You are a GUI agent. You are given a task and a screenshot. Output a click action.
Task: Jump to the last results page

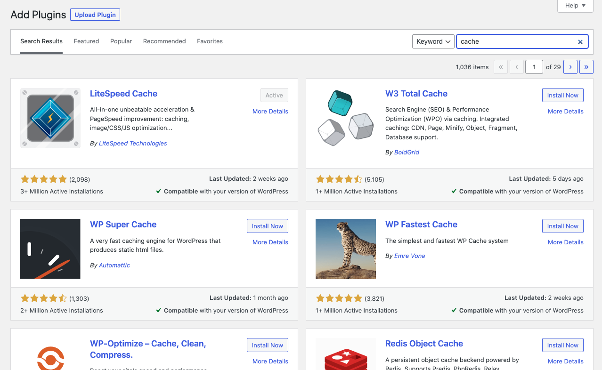(x=586, y=67)
